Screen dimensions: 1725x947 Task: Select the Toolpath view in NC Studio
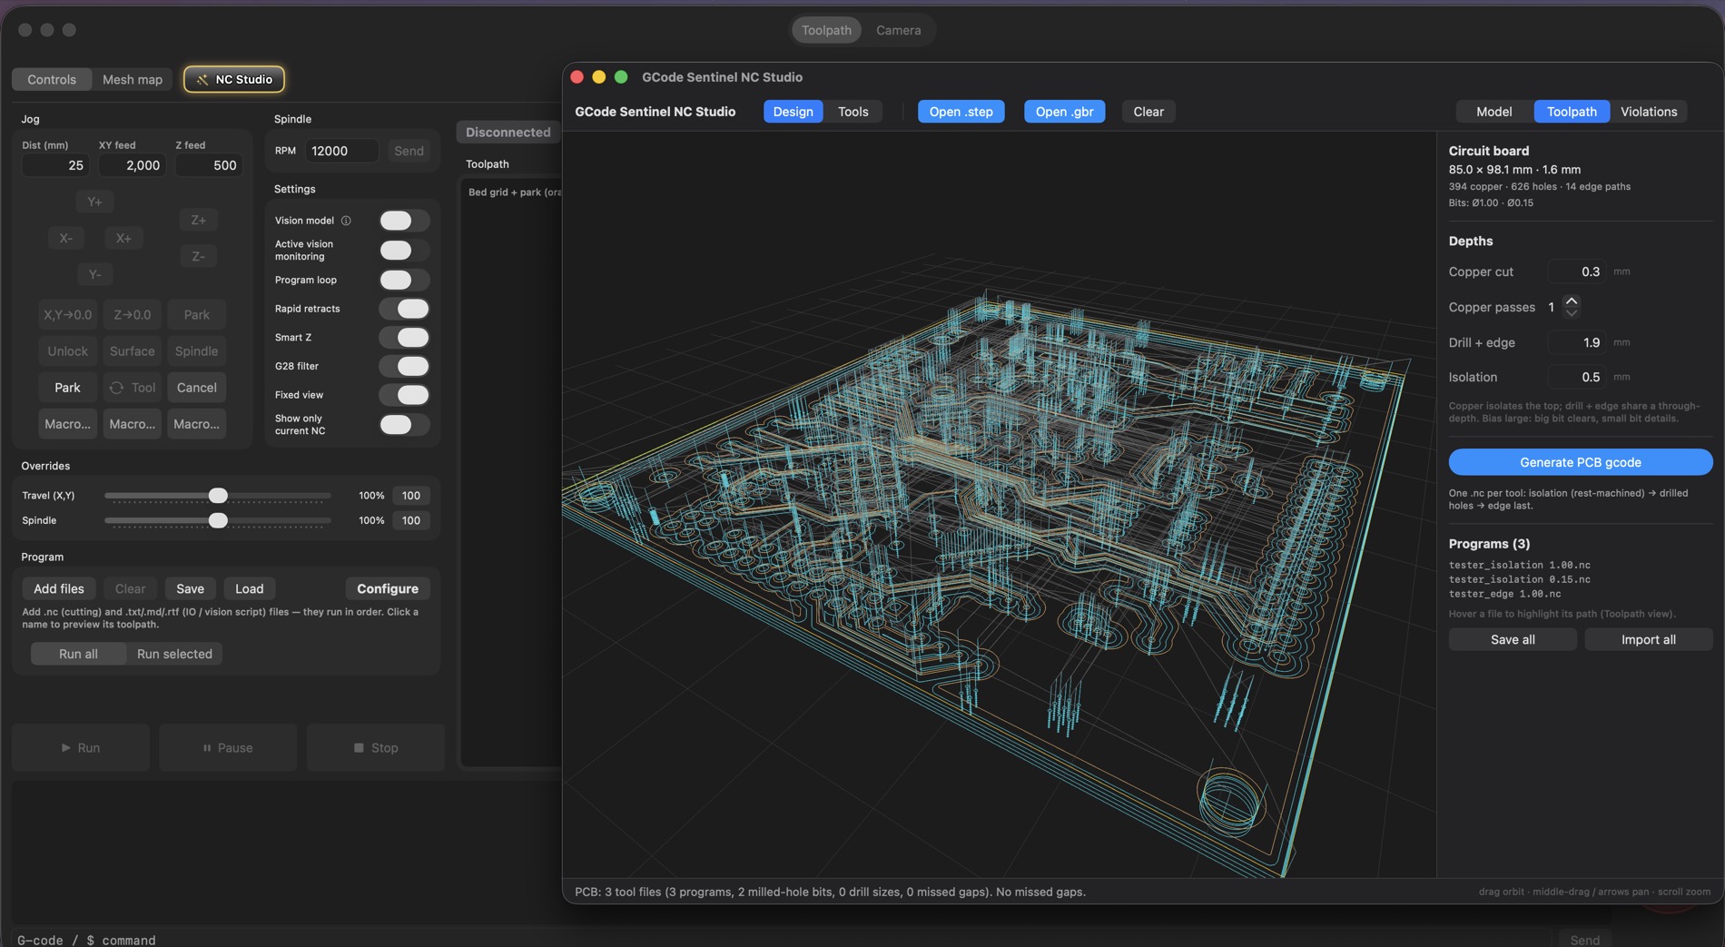coord(1572,112)
